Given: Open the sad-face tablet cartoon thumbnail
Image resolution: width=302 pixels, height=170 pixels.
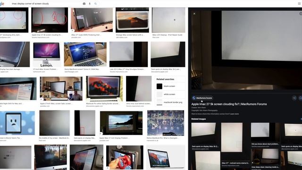Looking at the screenshot, I should click(x=17, y=123).
